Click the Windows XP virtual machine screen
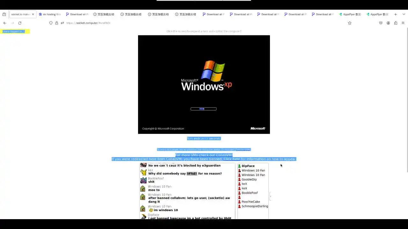The height and width of the screenshot is (229, 408). click(204, 84)
